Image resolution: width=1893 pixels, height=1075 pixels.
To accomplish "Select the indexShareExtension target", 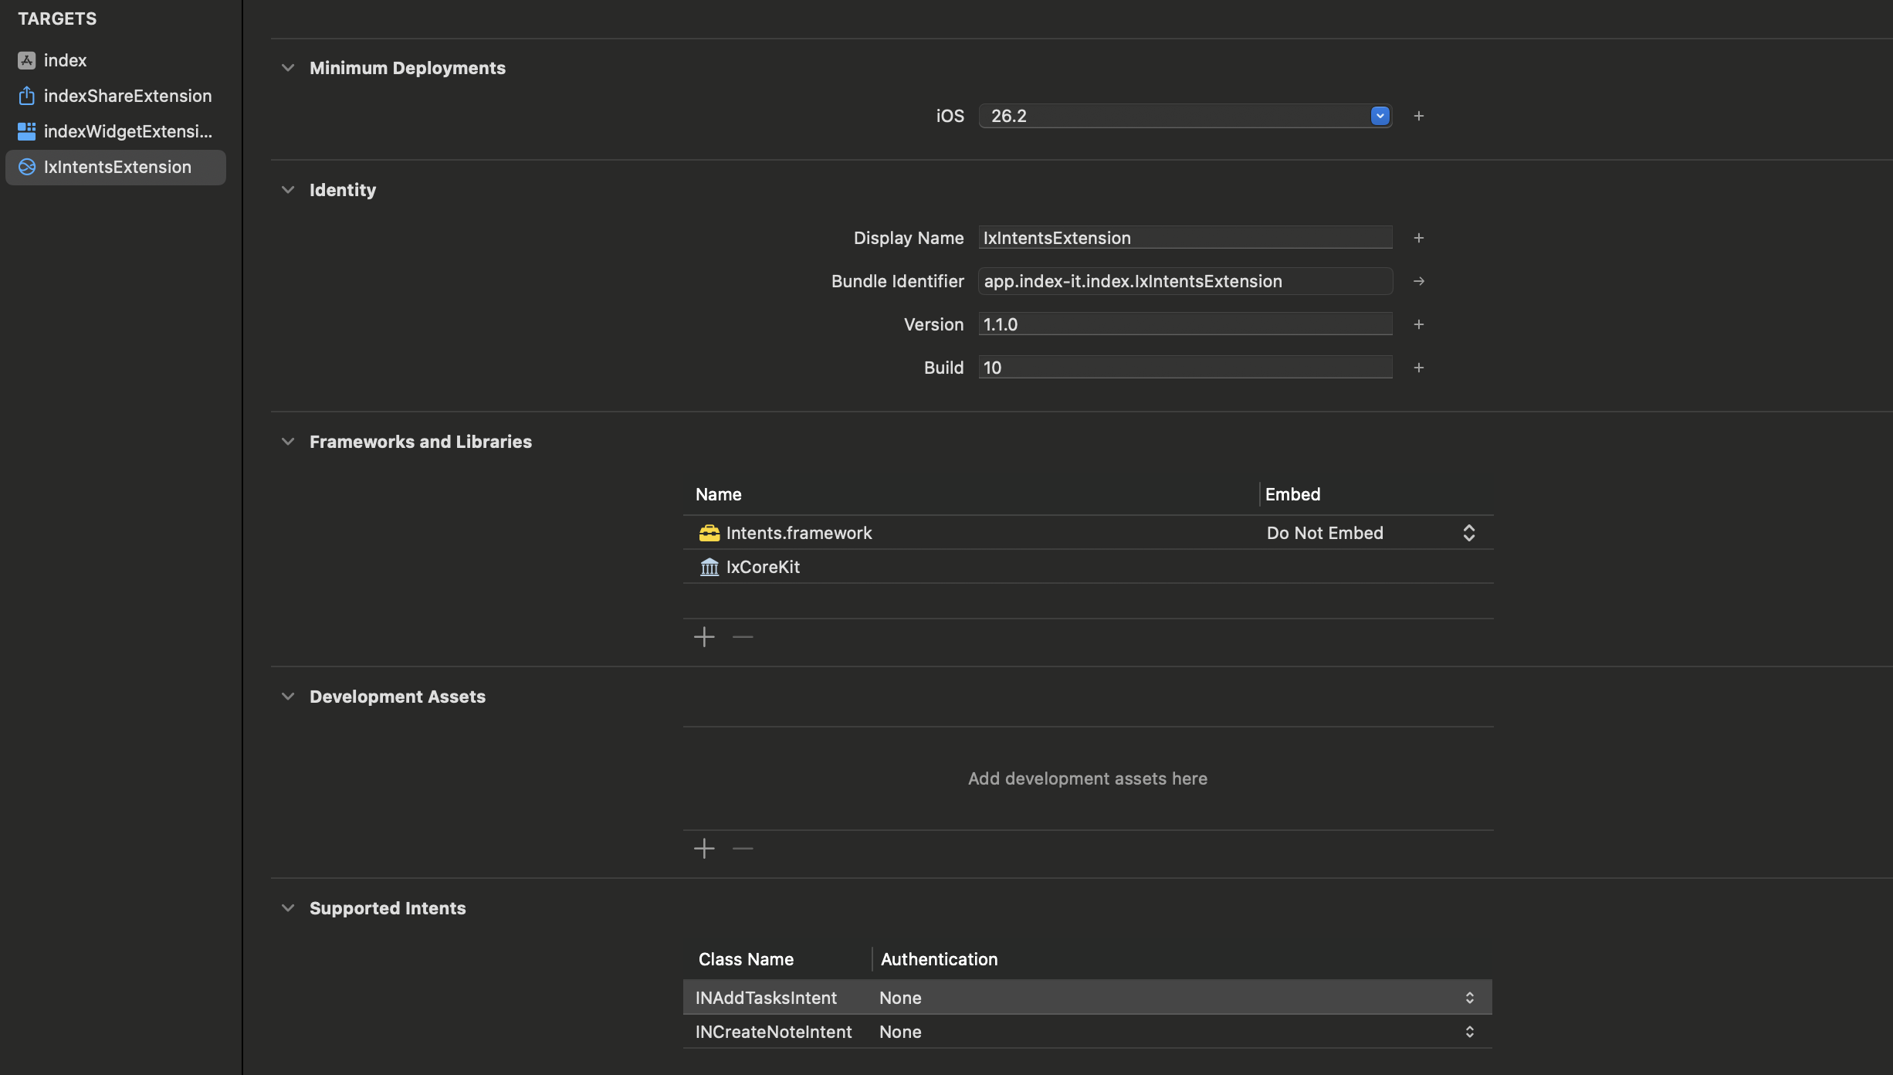I will [x=127, y=96].
